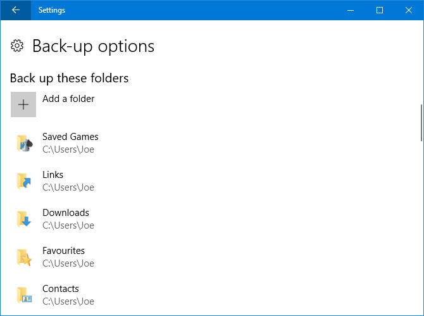Image resolution: width=424 pixels, height=316 pixels.
Task: Select the Downloads folder icon
Action: point(23,219)
